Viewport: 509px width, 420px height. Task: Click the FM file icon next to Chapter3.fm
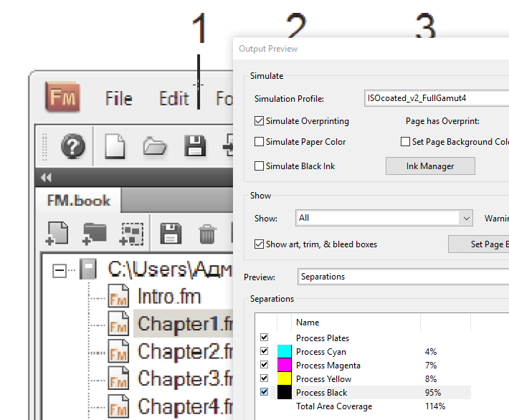(x=118, y=378)
